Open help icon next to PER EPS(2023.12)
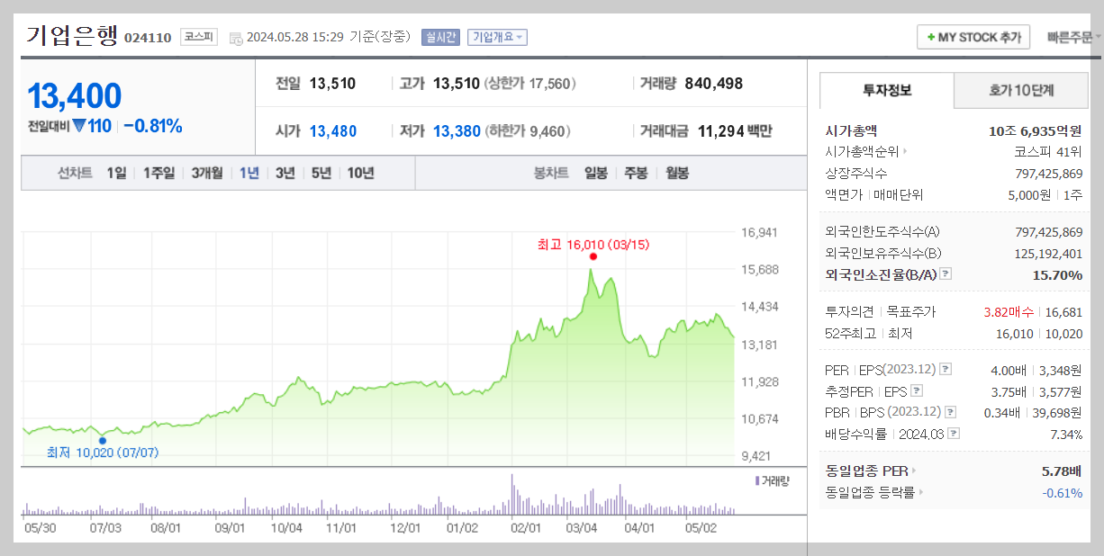The height and width of the screenshot is (556, 1104). point(946,370)
